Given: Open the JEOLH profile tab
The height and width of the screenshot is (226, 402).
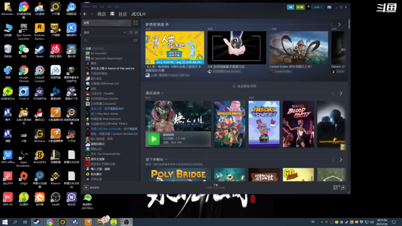Looking at the screenshot, I should (138, 14).
